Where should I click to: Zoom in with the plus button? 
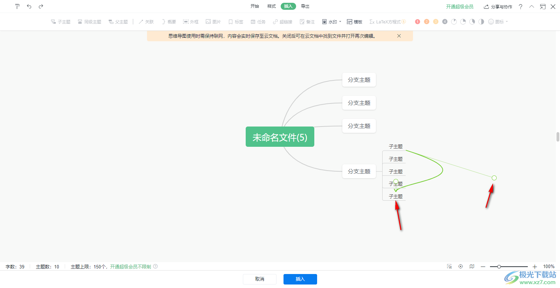click(535, 267)
